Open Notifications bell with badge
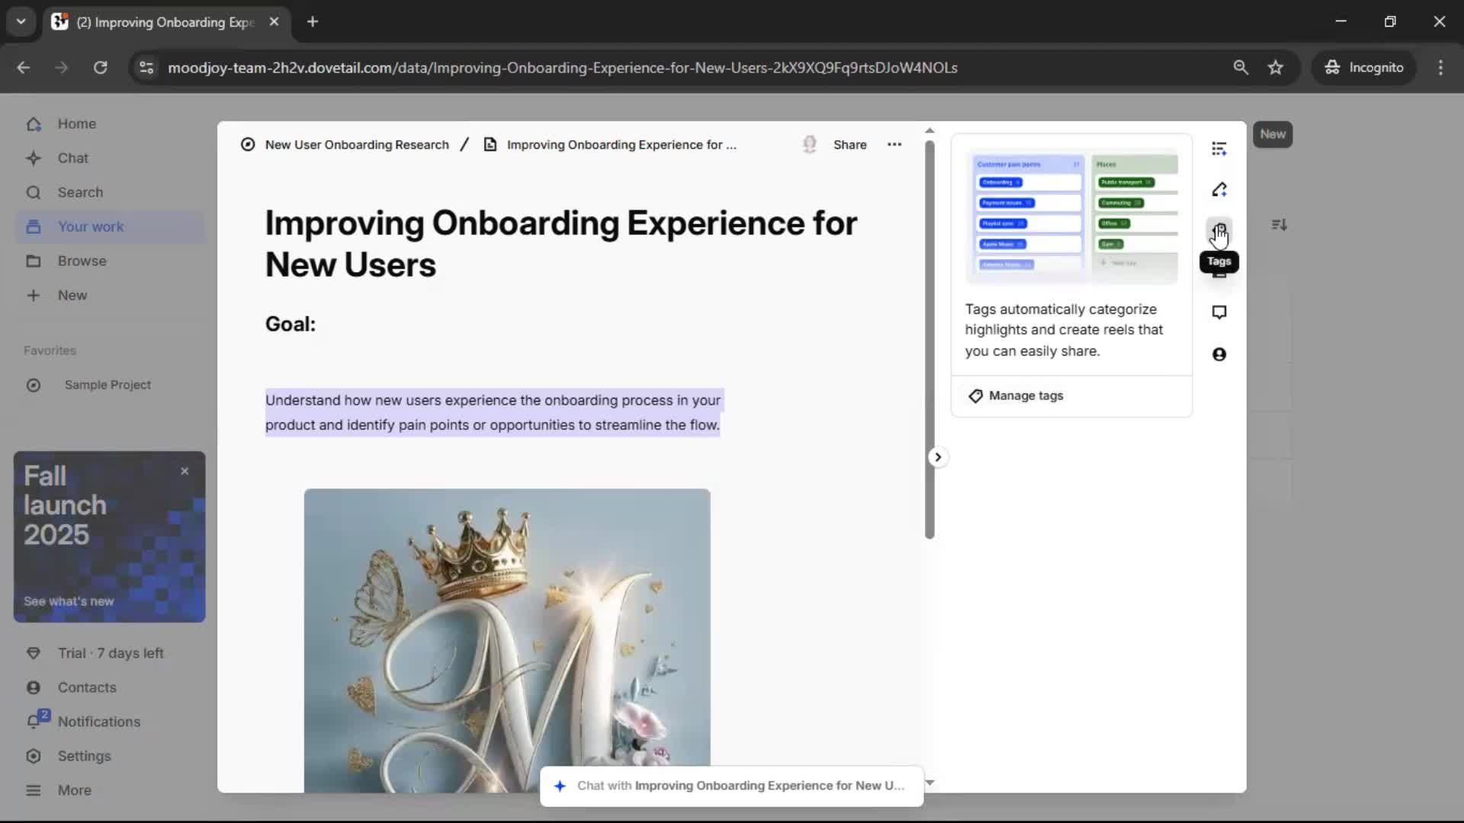The width and height of the screenshot is (1464, 823). click(35, 721)
